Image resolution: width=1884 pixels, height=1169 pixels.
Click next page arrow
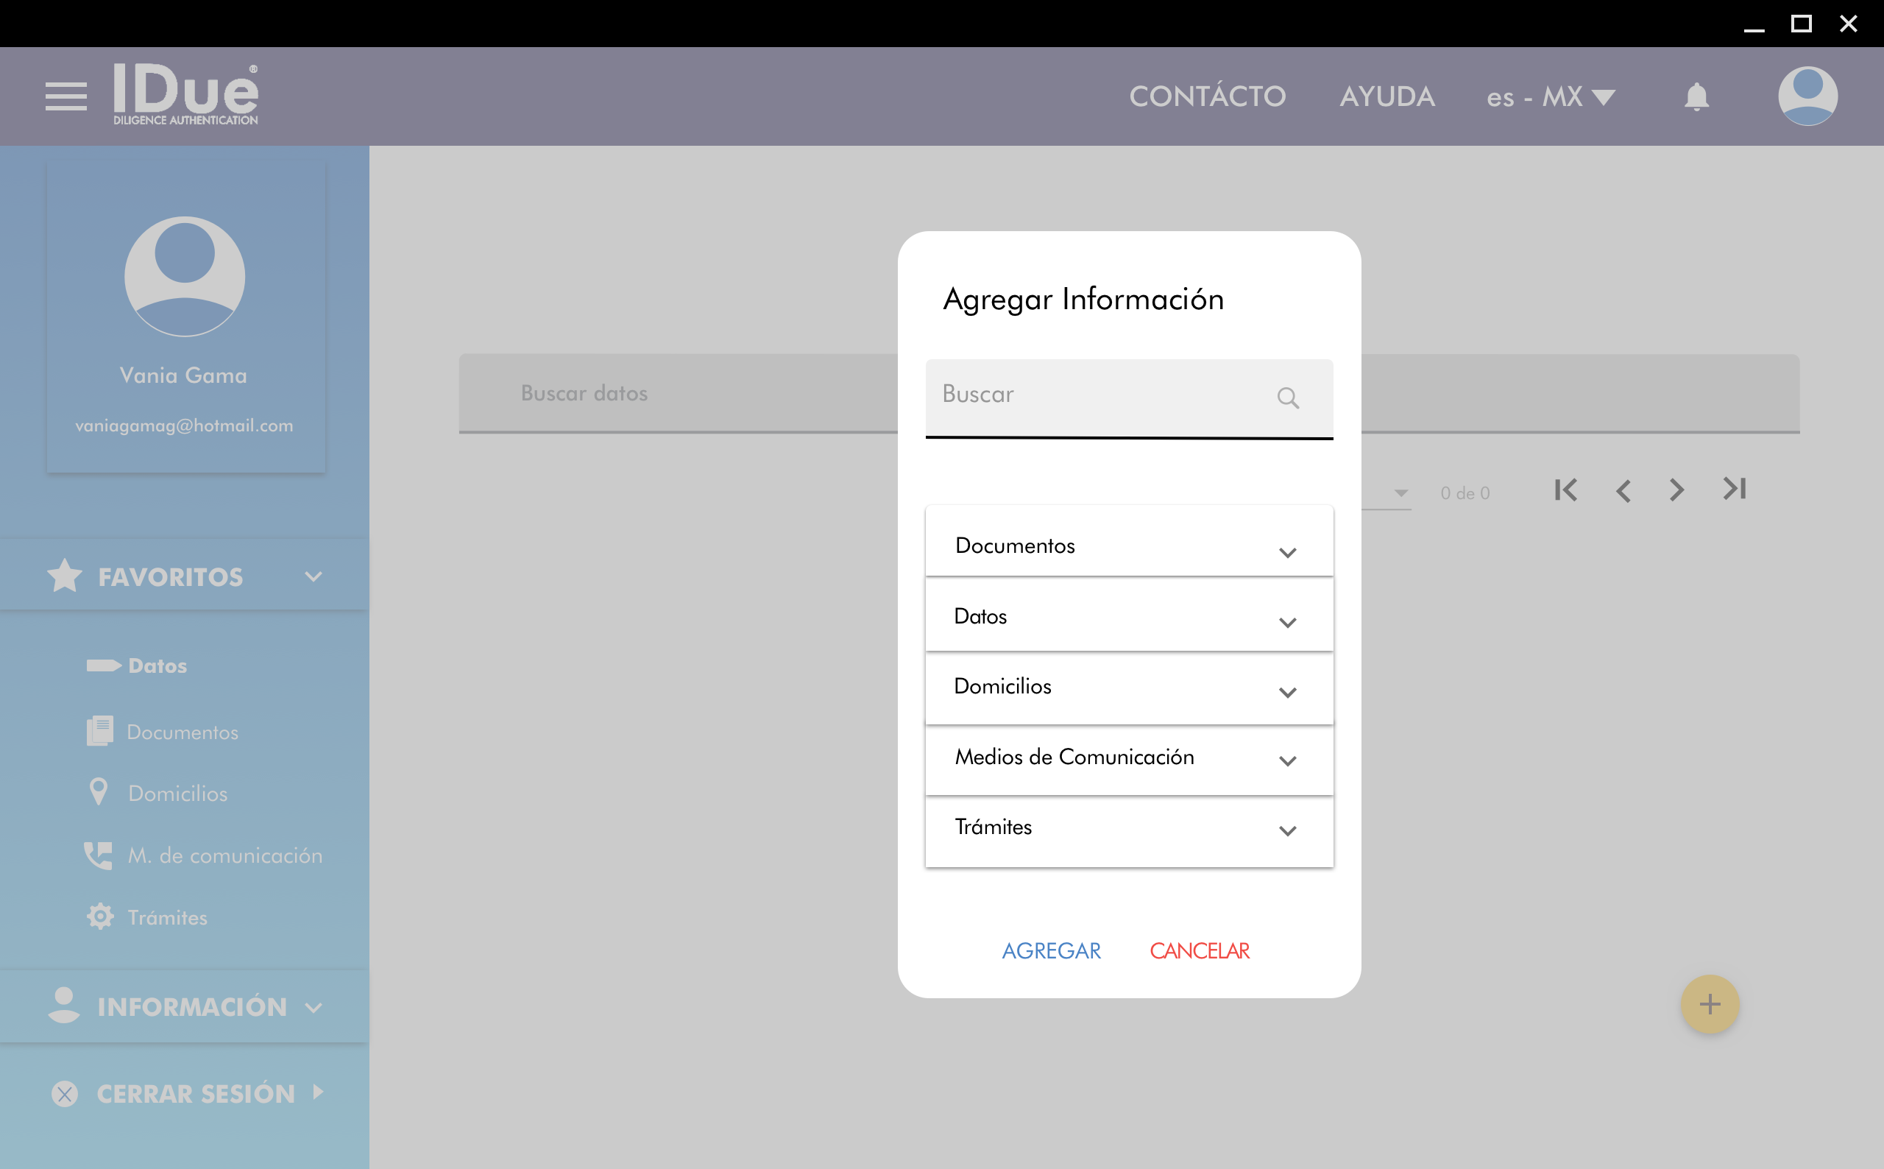(x=1676, y=490)
